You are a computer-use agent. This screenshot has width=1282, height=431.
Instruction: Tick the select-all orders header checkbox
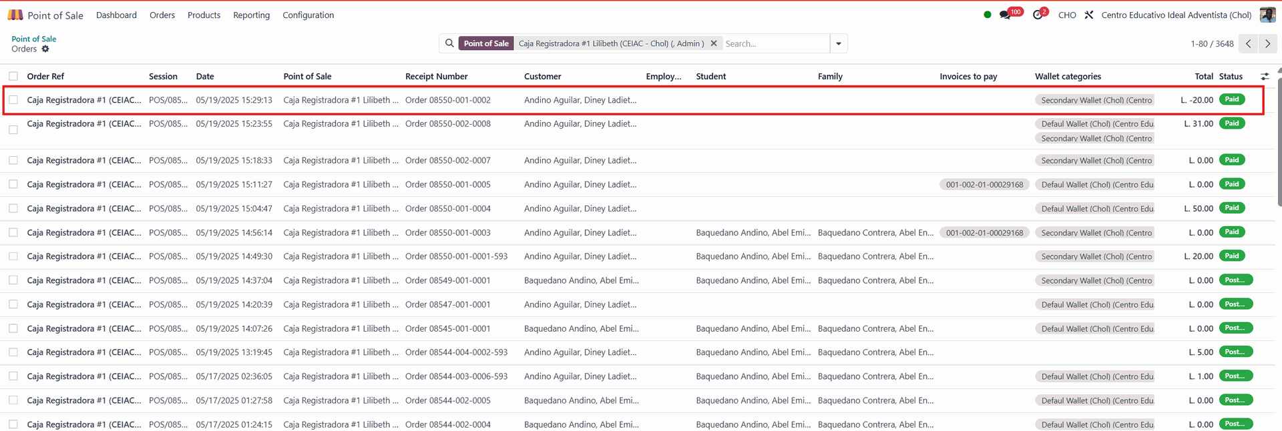[13, 76]
